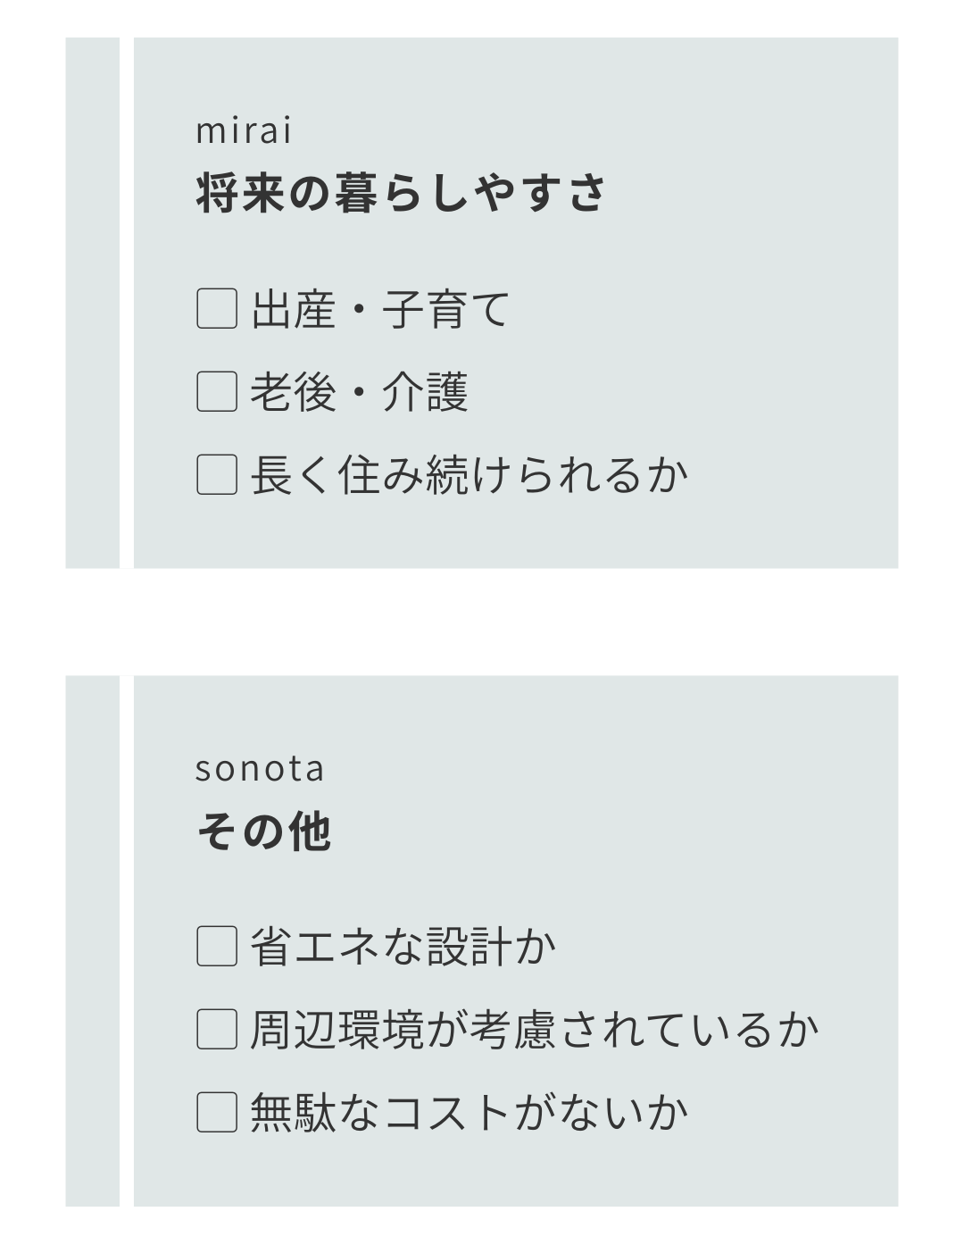Click the 出産・子育て label text
The image size is (964, 1245).
pyautogui.click(x=379, y=309)
